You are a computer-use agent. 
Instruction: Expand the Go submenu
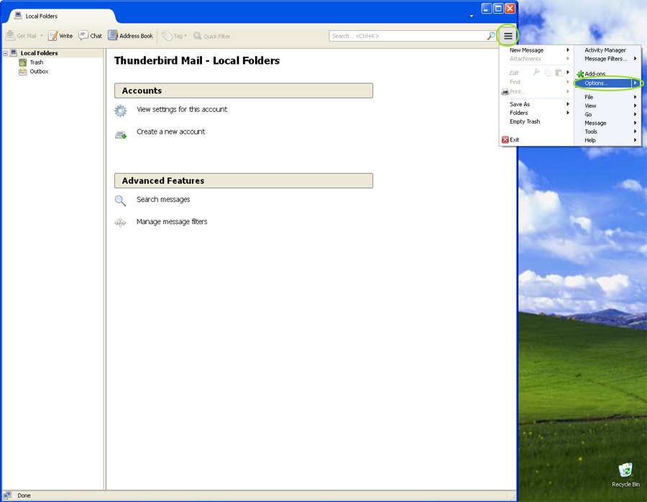pos(607,115)
